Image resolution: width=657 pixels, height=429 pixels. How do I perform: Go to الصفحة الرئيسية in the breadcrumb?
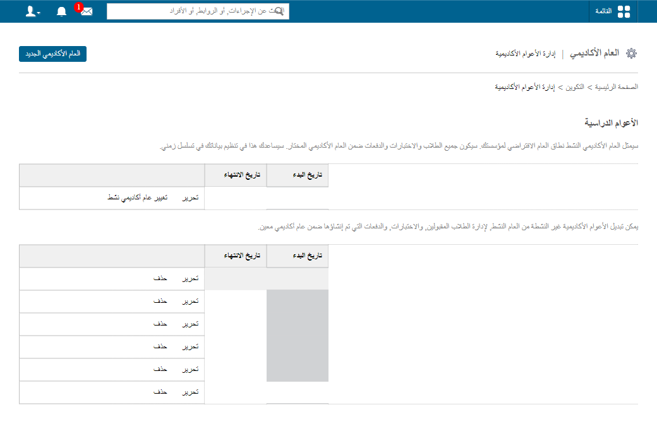[617, 87]
